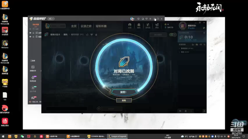The width and height of the screenshot is (248, 139).
Task: Open the Windows Start menu
Action: (x=3, y=136)
